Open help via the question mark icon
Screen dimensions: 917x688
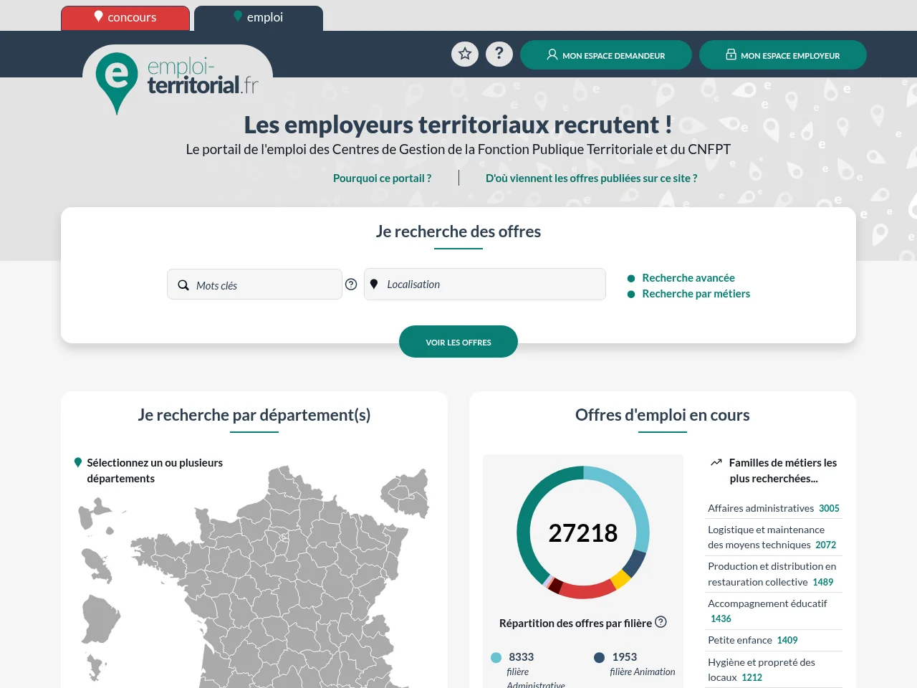[499, 54]
